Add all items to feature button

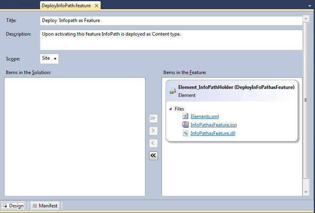[153, 118]
